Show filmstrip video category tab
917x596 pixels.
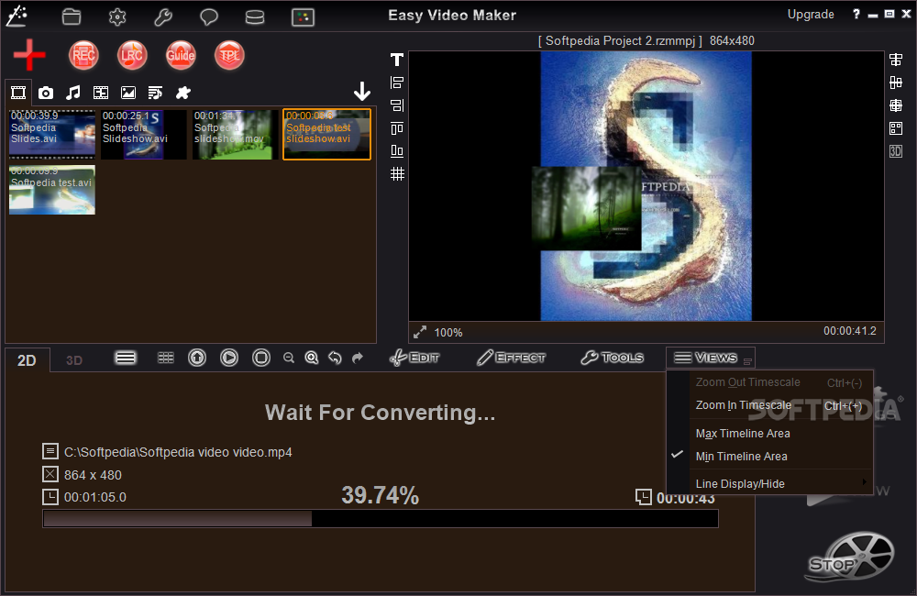pos(101,93)
